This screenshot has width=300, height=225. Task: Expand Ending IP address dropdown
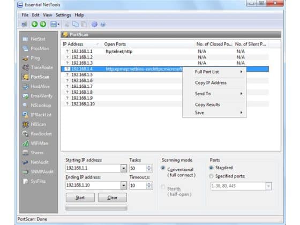[x=124, y=185]
